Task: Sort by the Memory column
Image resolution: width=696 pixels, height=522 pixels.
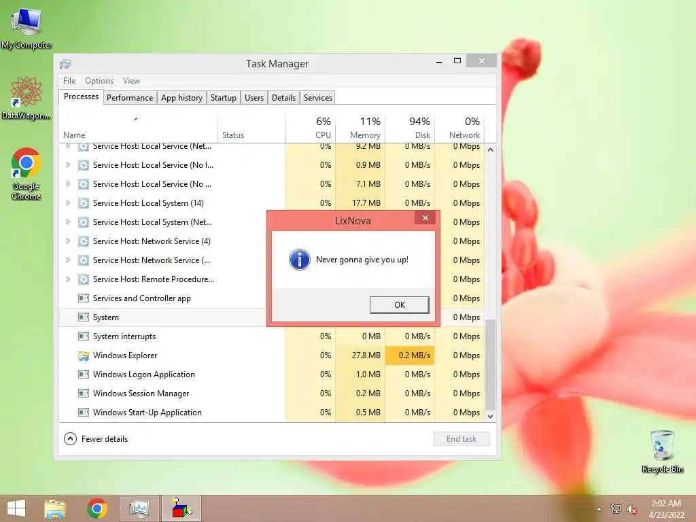Action: [x=360, y=128]
